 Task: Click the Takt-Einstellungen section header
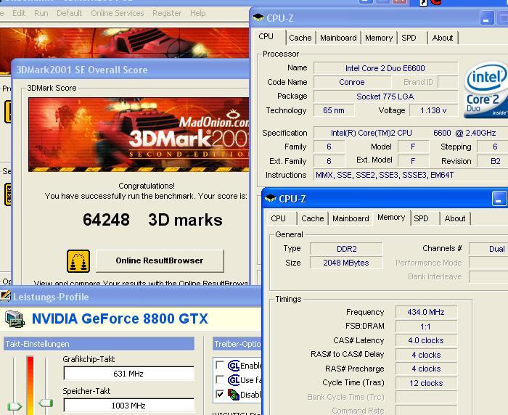click(x=99, y=344)
